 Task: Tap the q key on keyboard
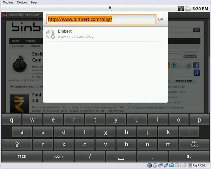pyautogui.click(x=12, y=120)
